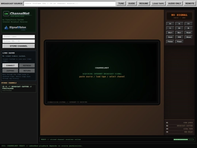
Task: Click the YouTube URL / ID field in sidebar
Action: click(x=19, y=41)
